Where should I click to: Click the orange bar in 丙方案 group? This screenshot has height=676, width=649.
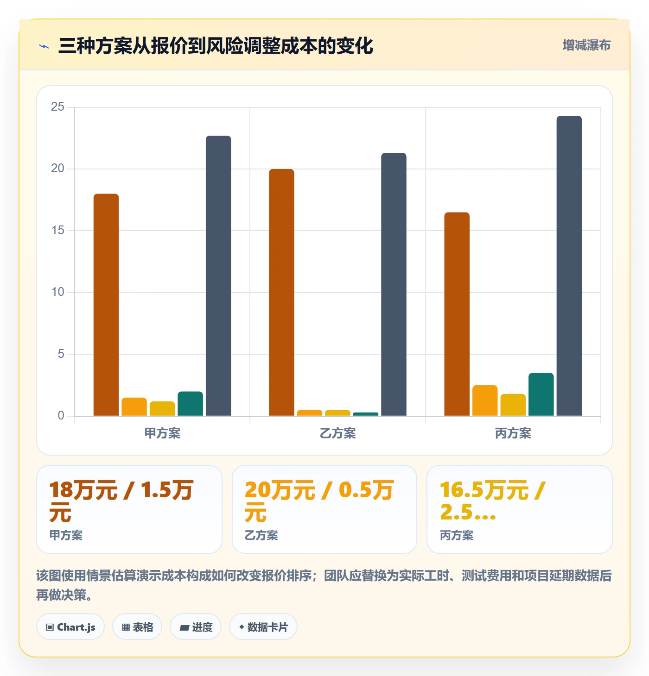coord(485,401)
